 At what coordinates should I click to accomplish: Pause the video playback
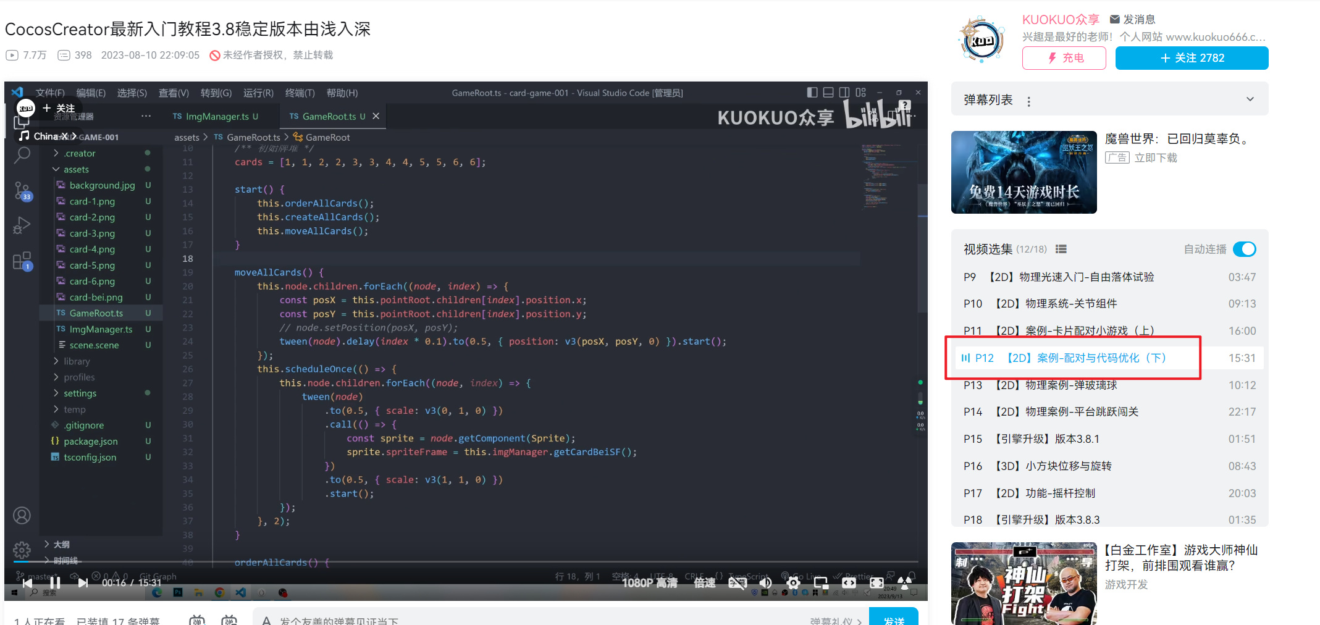[55, 582]
